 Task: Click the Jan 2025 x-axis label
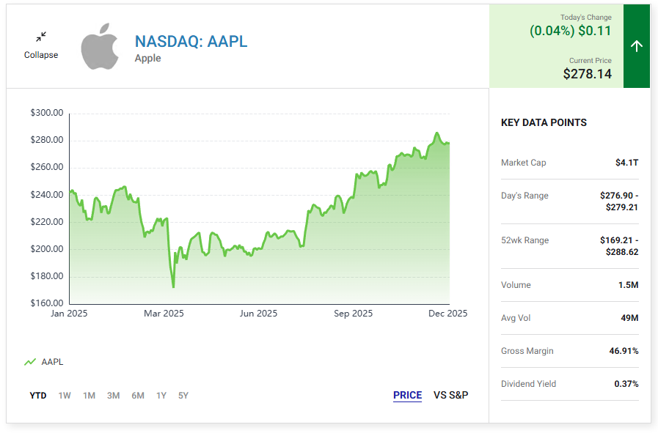pyautogui.click(x=69, y=313)
